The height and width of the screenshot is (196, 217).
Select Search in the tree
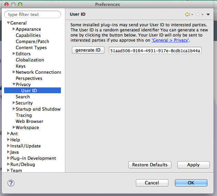[23, 97]
